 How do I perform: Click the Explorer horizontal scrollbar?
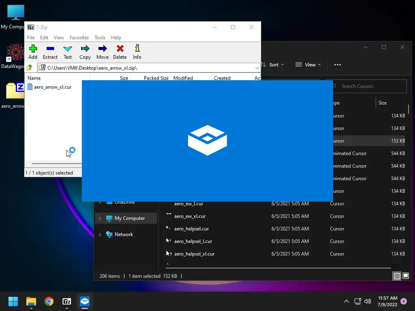278,268
